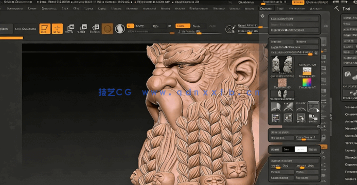Expand the FiberMesh section
Screen dimensions: 357x185
click(x=351, y=157)
